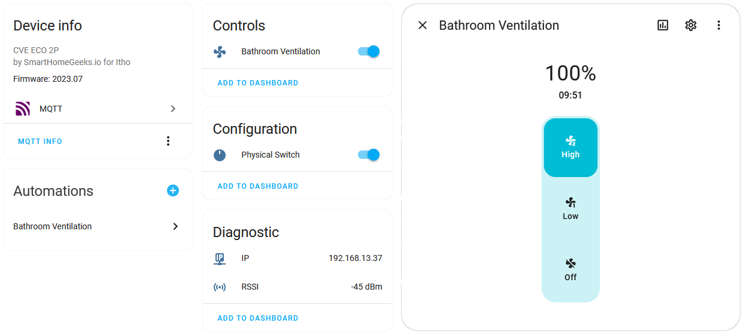Click the MQTT INFO link
The height and width of the screenshot is (335, 744).
click(x=40, y=142)
